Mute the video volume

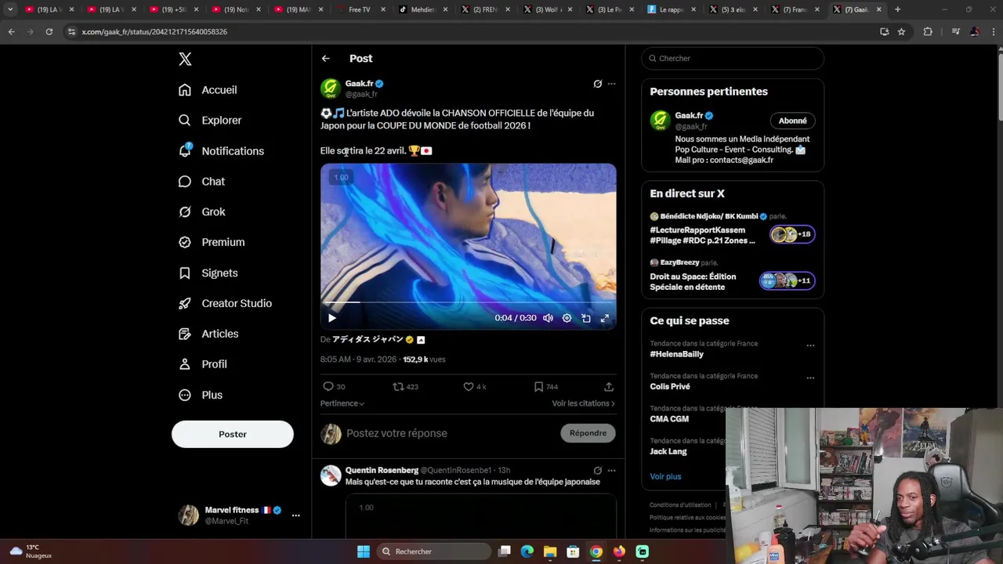point(548,318)
